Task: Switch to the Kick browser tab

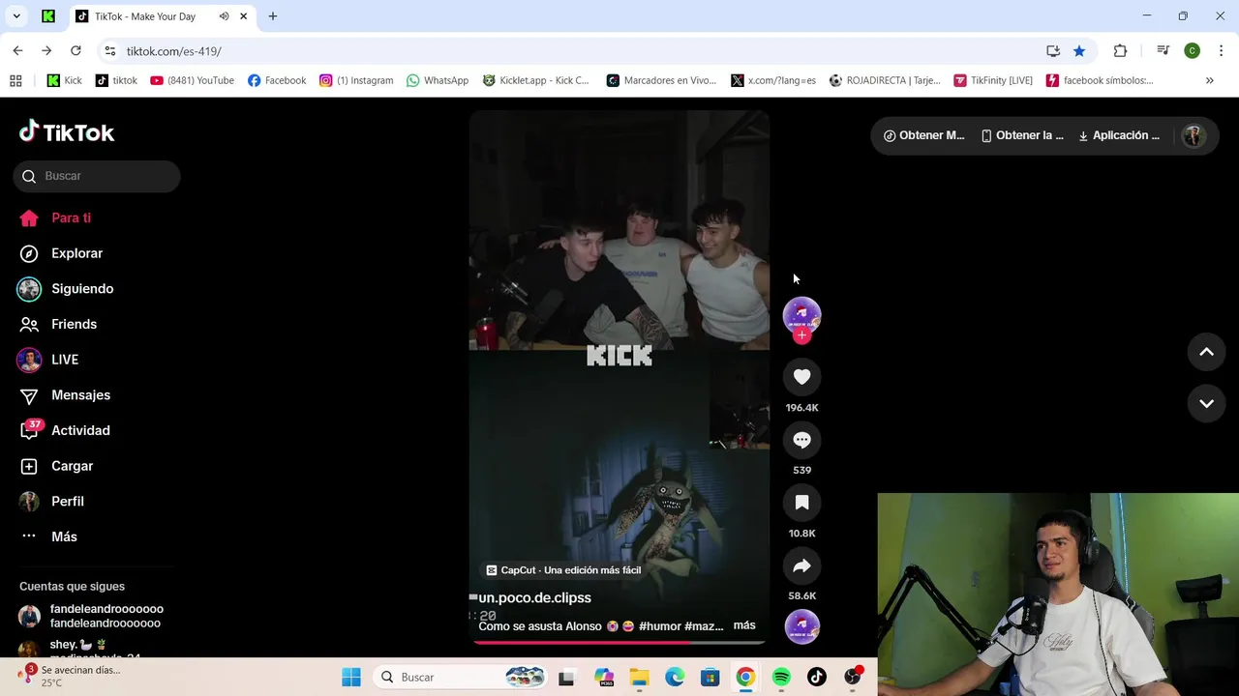Action: click(x=48, y=16)
